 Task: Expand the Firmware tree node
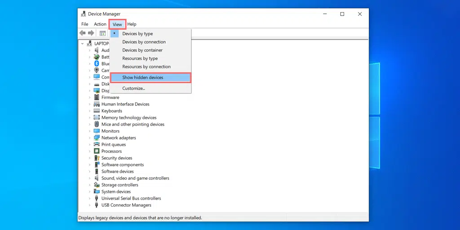point(90,97)
